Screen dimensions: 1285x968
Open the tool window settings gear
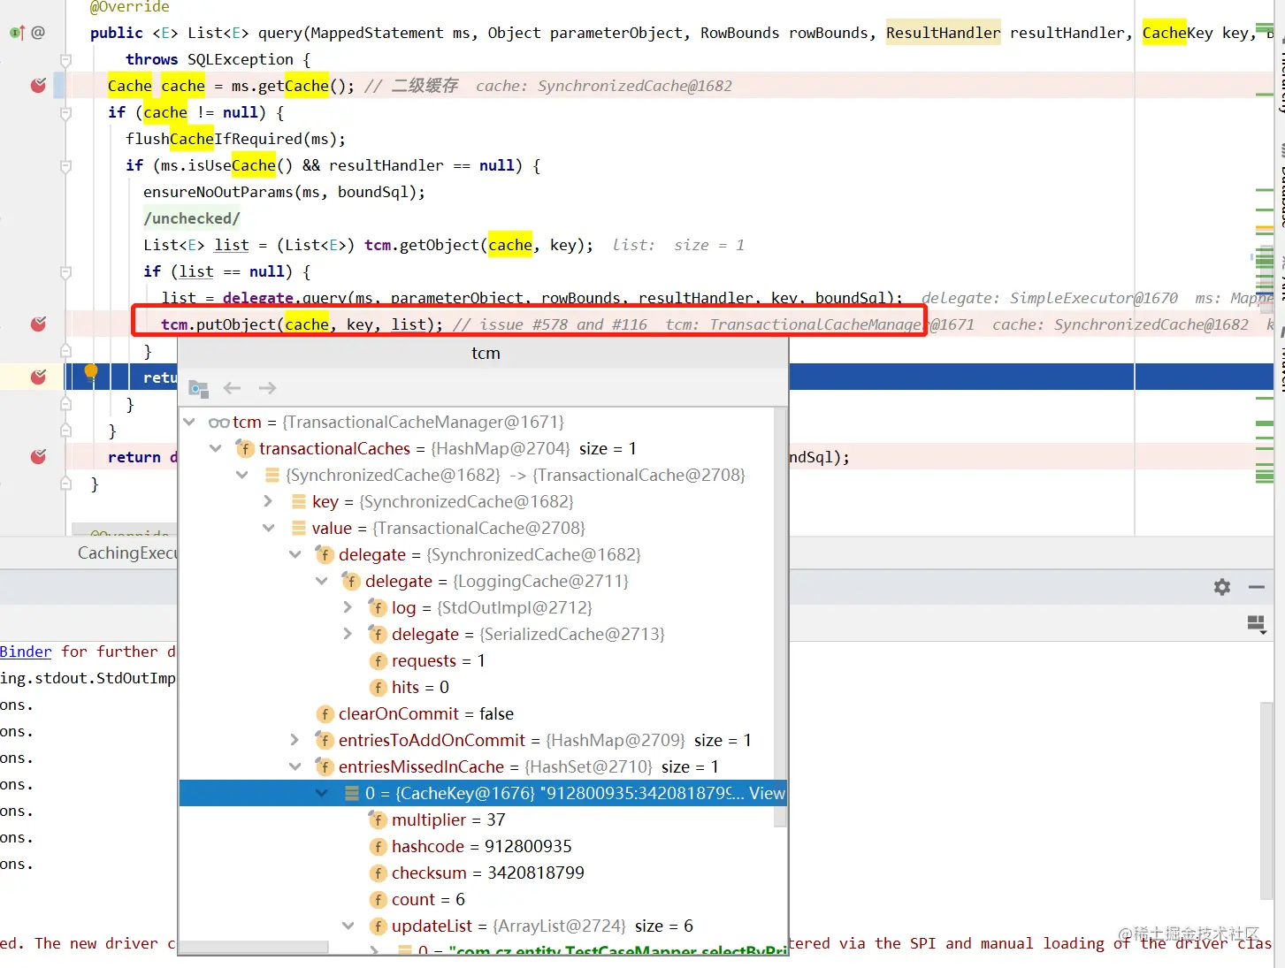pos(1222,587)
